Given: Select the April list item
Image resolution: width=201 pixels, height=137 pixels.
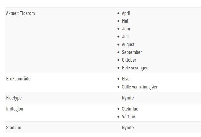Looking at the screenshot, I should click(126, 13).
